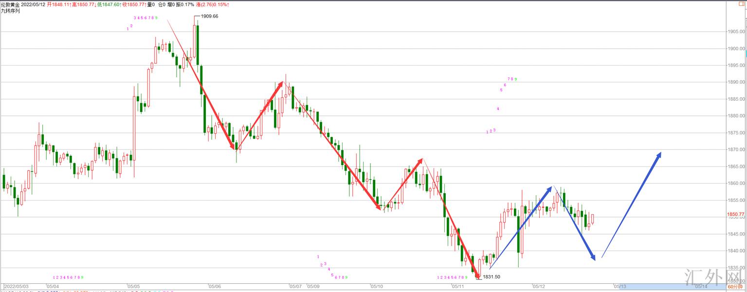This screenshot has height=292, width=747.
Task: Click the 05/12 date marker
Action: [x=538, y=287]
